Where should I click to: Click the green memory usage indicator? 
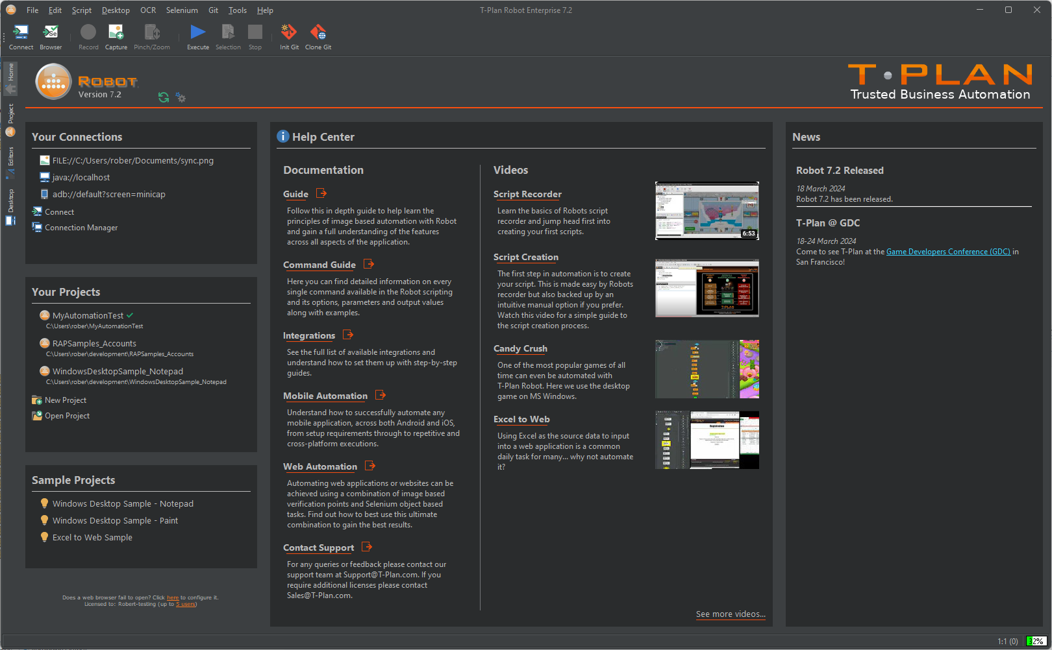1036,641
